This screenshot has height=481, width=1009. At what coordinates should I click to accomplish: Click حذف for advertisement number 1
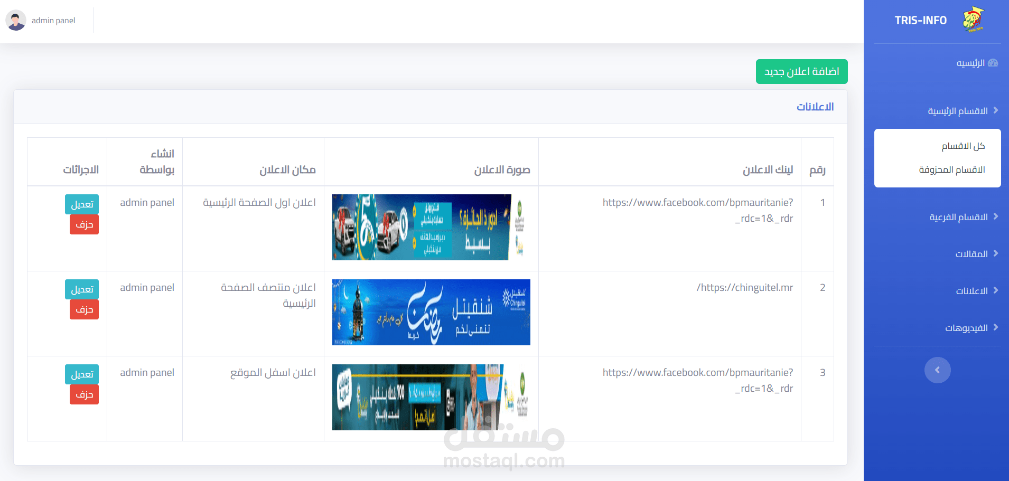point(84,224)
